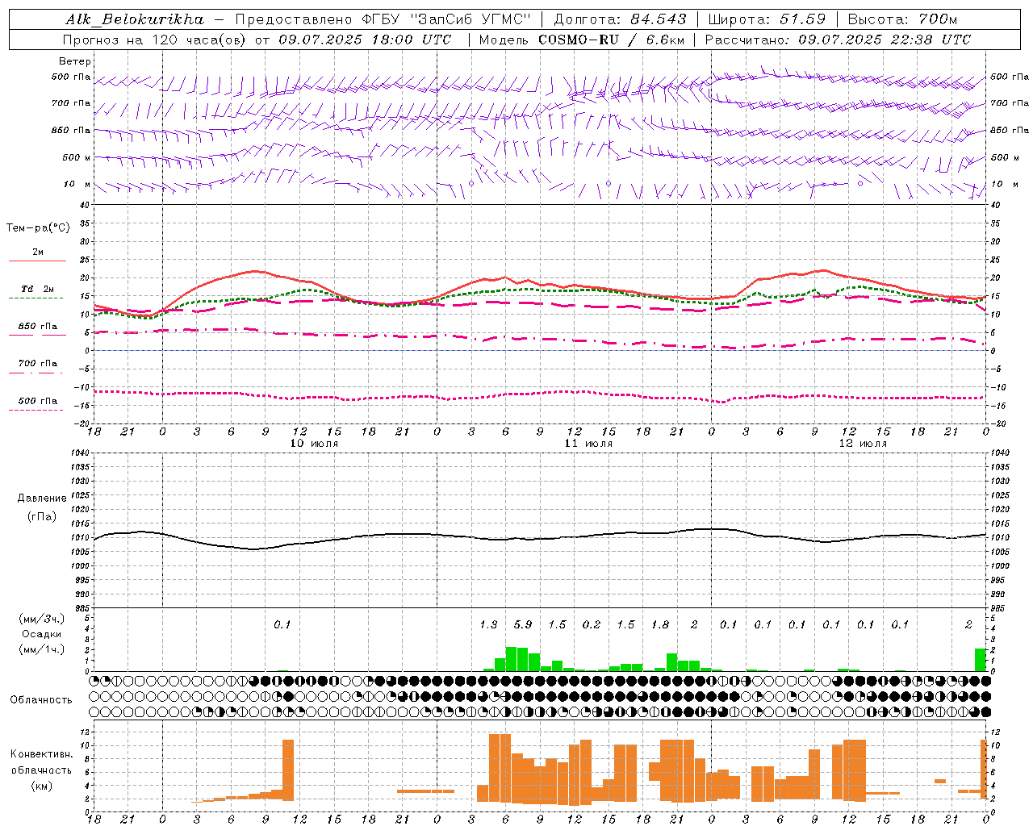The width and height of the screenshot is (1033, 826).
Task: Select the 850 гПа temperature legend entry
Action: click(38, 327)
